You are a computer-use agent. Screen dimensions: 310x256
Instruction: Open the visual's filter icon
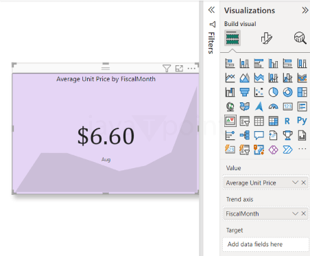click(x=167, y=68)
